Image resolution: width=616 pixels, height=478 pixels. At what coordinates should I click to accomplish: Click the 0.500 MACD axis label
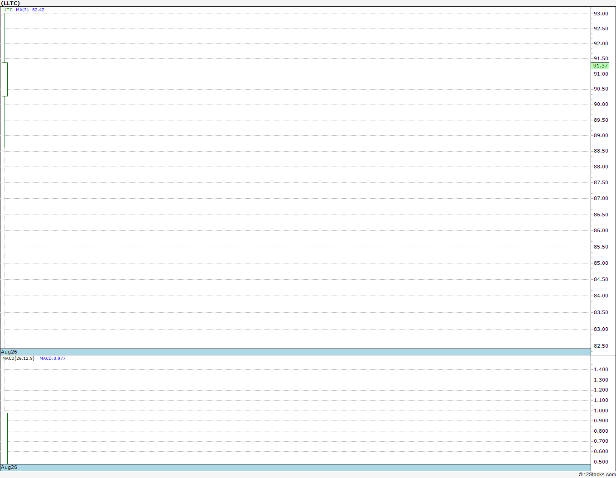601,462
